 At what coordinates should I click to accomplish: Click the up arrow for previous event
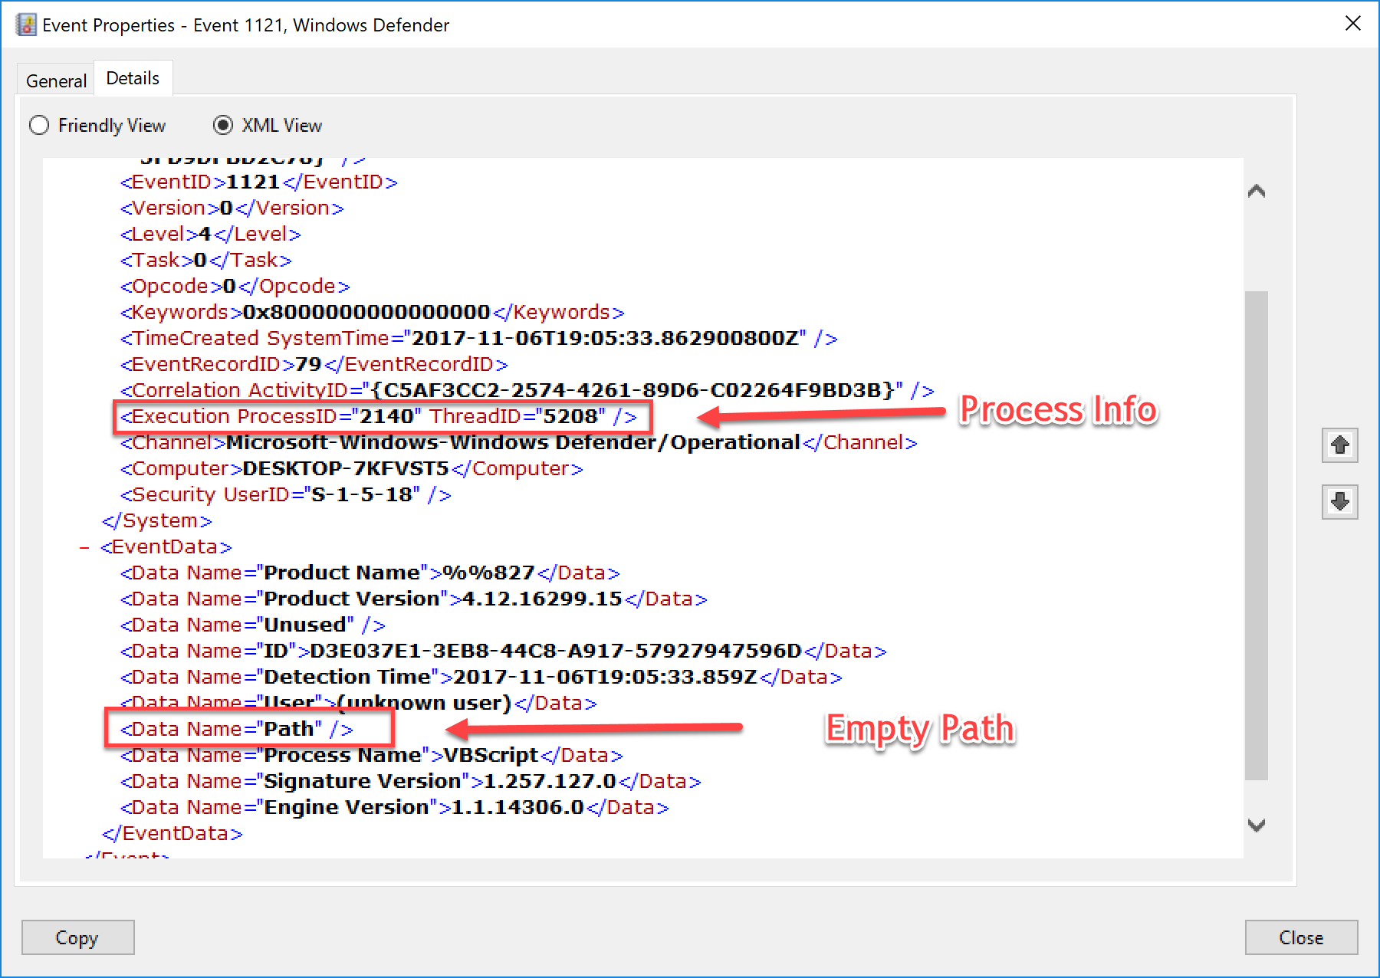coord(1339,445)
